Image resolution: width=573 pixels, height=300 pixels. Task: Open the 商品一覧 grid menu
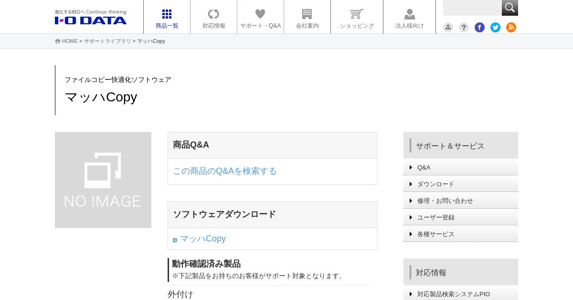167,17
